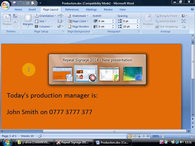Open Theme Fonts dropdown

pos(16,21)
